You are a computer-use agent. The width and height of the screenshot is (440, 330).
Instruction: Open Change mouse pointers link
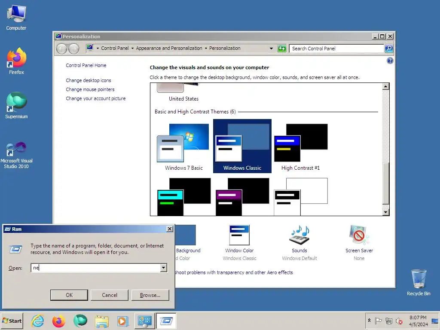90,89
